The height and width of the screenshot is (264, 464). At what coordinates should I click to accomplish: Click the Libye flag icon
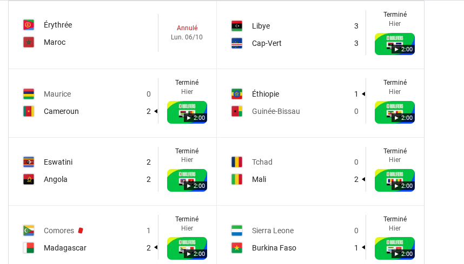[x=237, y=26]
